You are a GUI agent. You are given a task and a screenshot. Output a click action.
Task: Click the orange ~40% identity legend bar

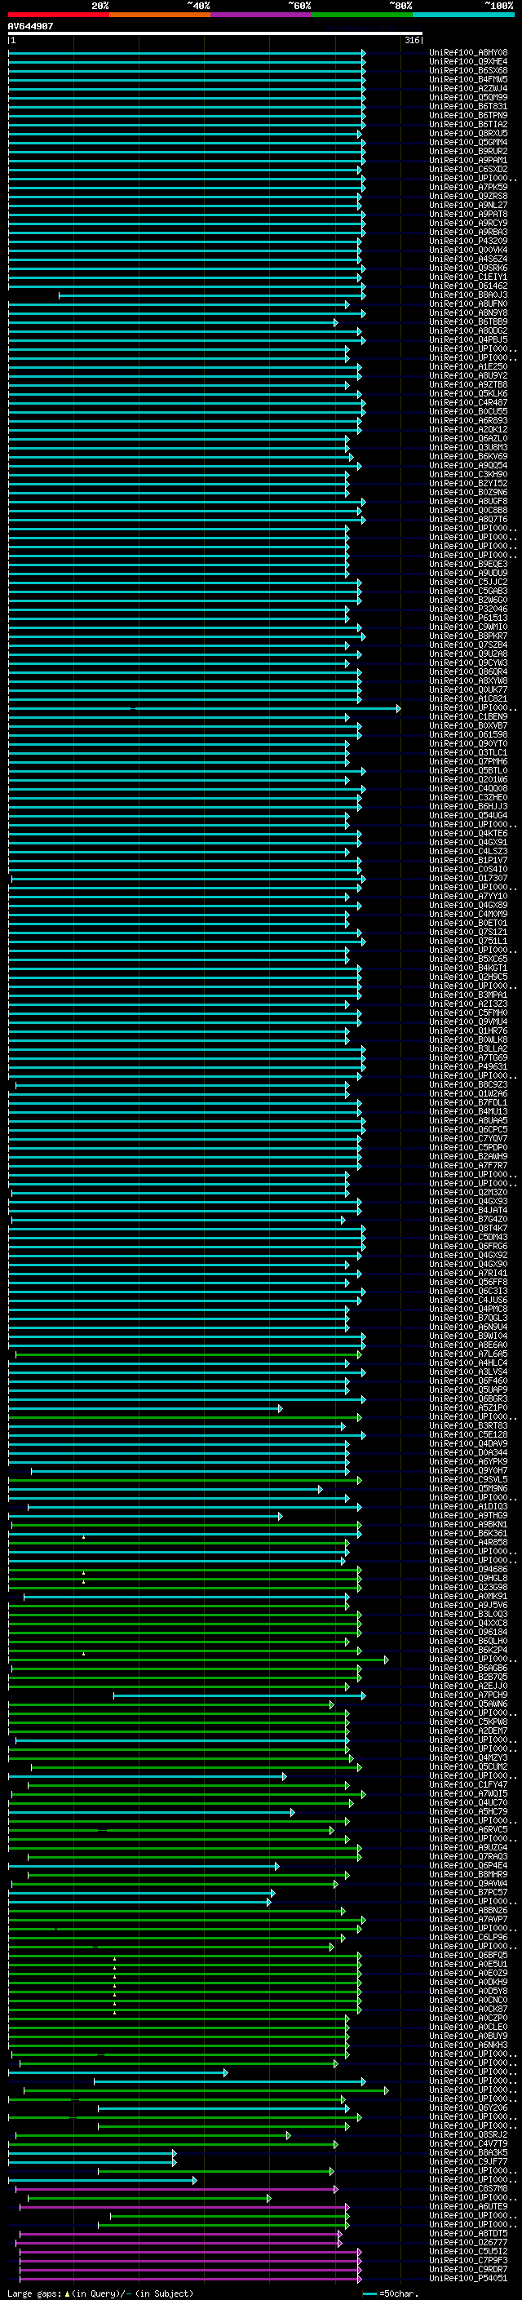tap(160, 15)
